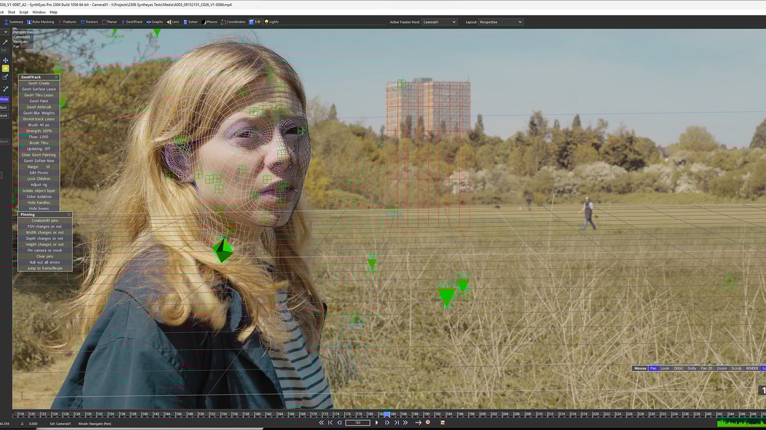Viewport: 766px width, 430px height.
Task: Select the Trackers toolbar icon
Action: [90, 22]
